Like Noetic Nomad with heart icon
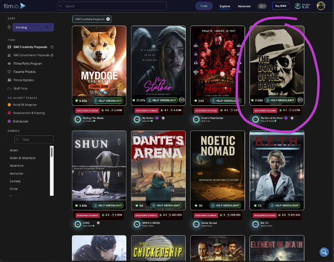The height and width of the screenshot is (262, 334). point(196,206)
